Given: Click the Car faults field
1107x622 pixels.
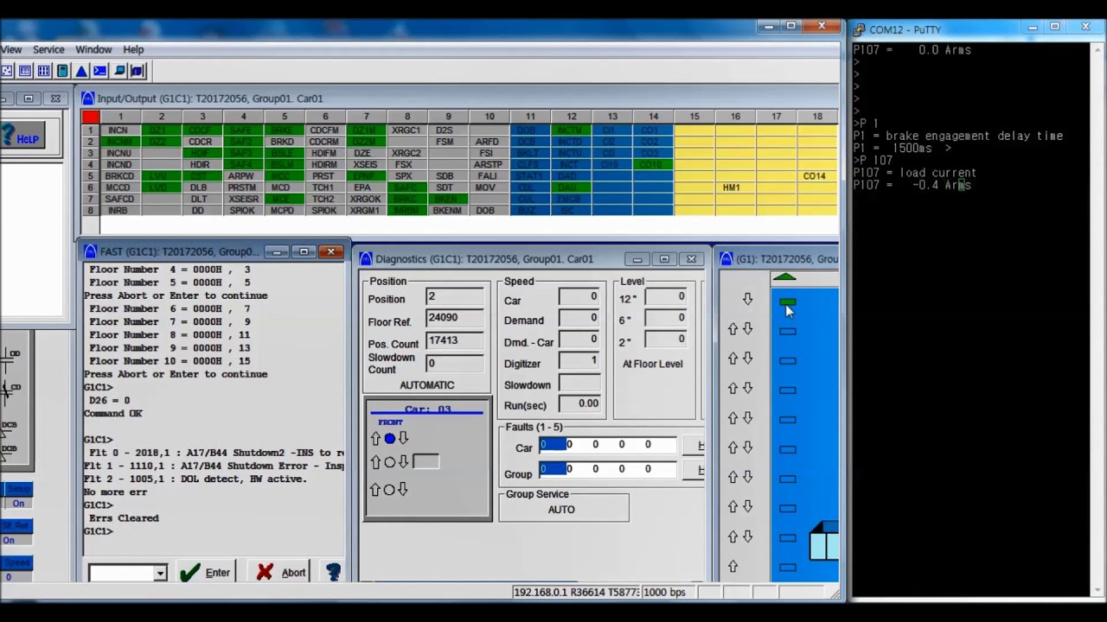Looking at the screenshot, I should 607,445.
